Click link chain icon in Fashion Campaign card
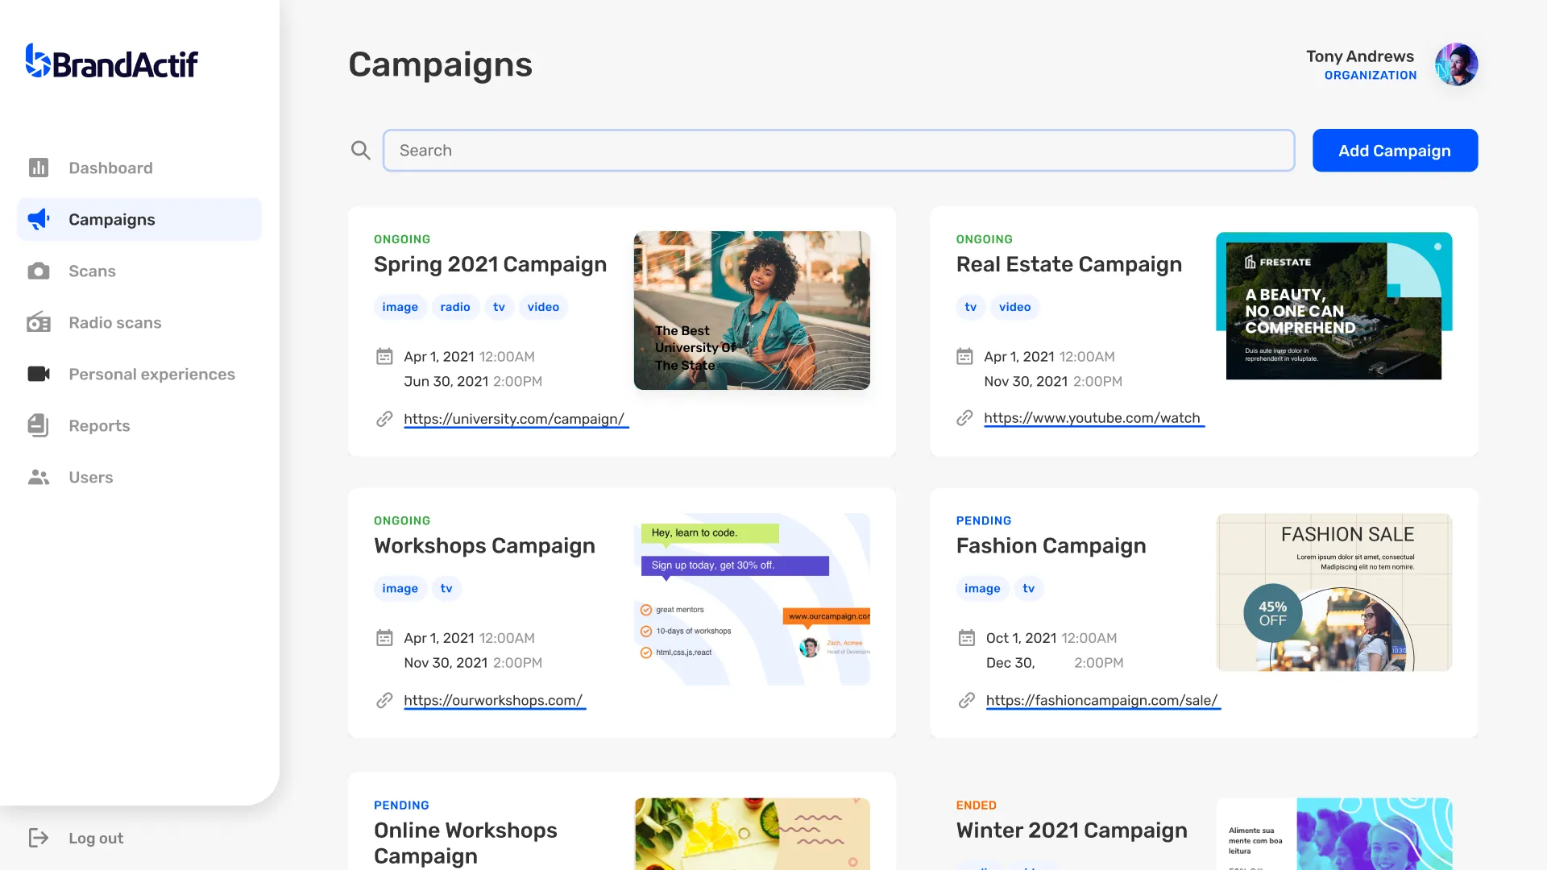Screen dimensions: 1547x870 coord(967,700)
